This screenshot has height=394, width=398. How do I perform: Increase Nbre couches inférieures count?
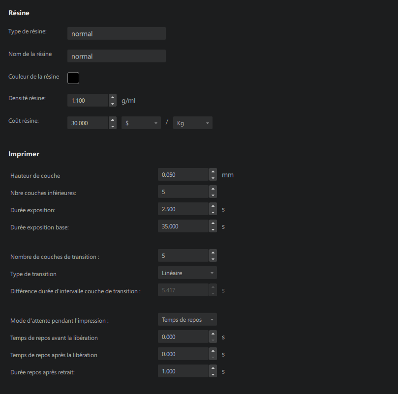[213, 189]
